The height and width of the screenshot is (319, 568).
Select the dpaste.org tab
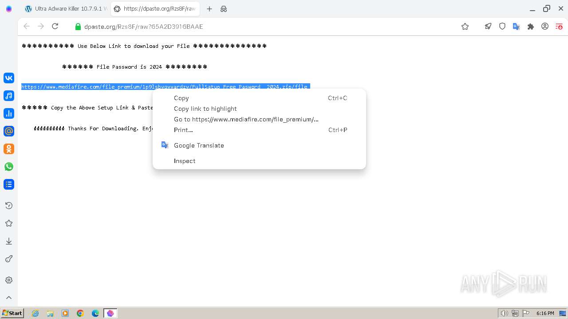(155, 9)
